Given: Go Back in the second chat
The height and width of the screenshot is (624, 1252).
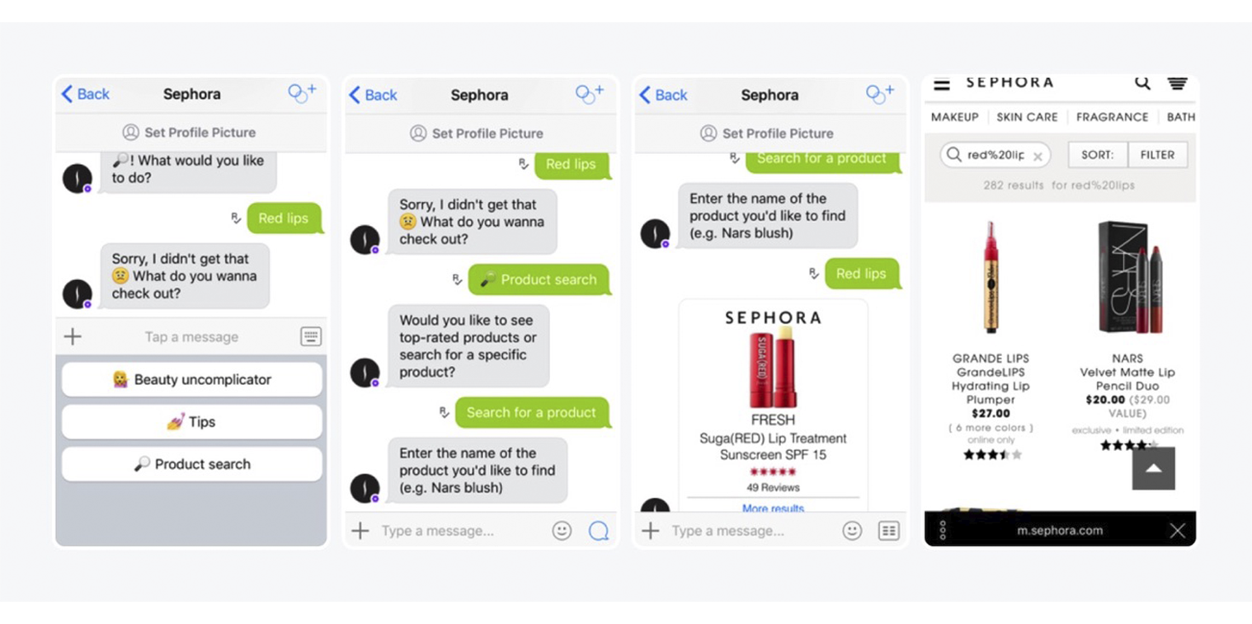Looking at the screenshot, I should coord(373,95).
